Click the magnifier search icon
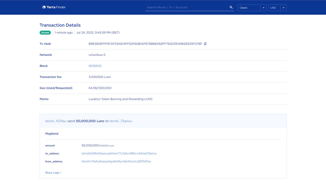326x183 pixels. (x=231, y=7)
